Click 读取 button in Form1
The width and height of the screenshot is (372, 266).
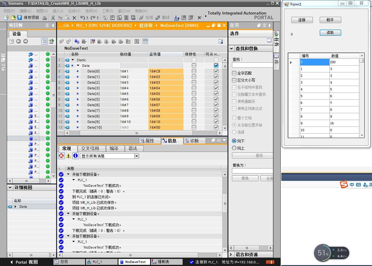(x=330, y=33)
